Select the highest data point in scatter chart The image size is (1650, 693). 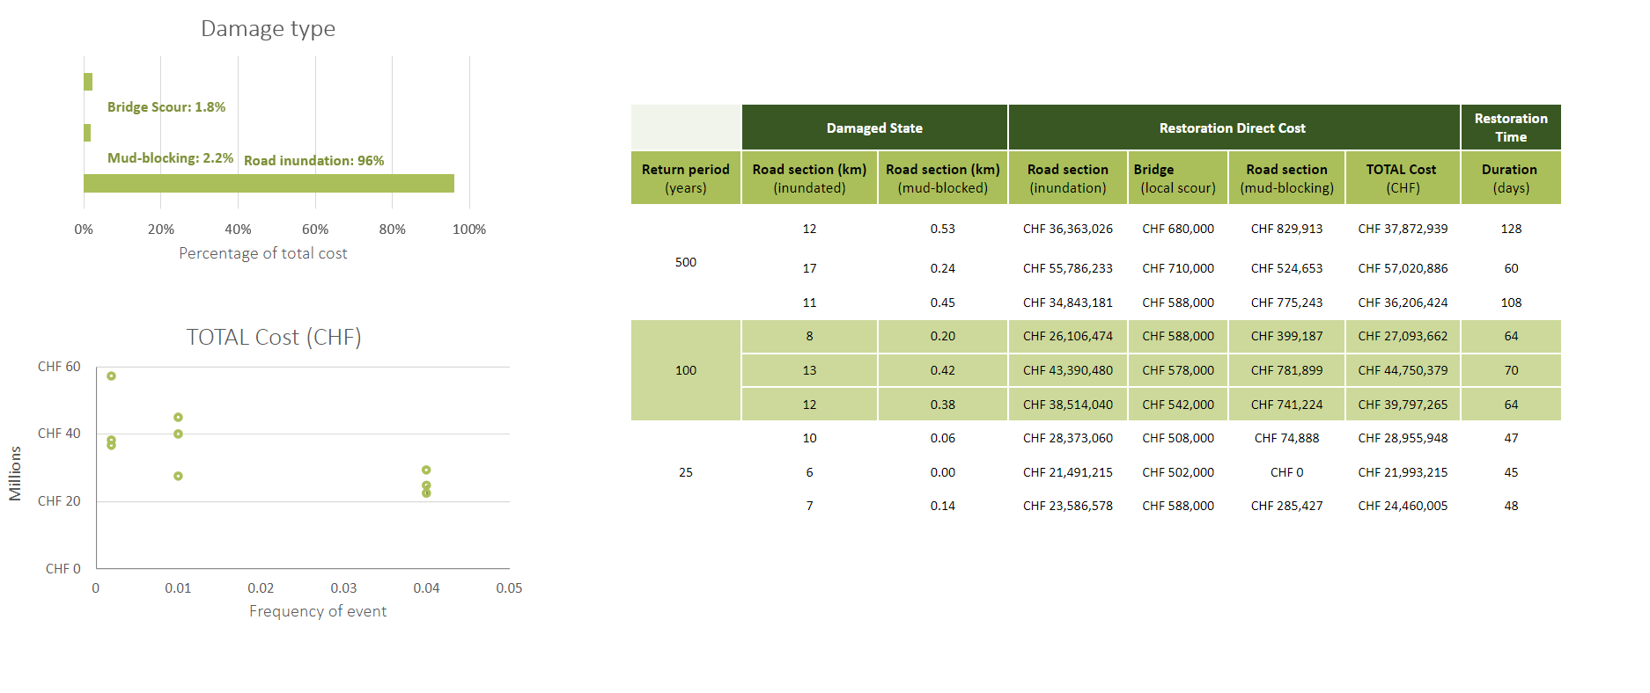pos(111,376)
